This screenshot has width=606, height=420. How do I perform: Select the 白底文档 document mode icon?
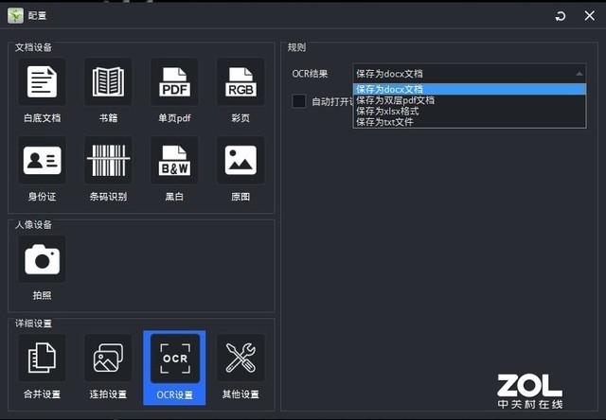click(42, 82)
